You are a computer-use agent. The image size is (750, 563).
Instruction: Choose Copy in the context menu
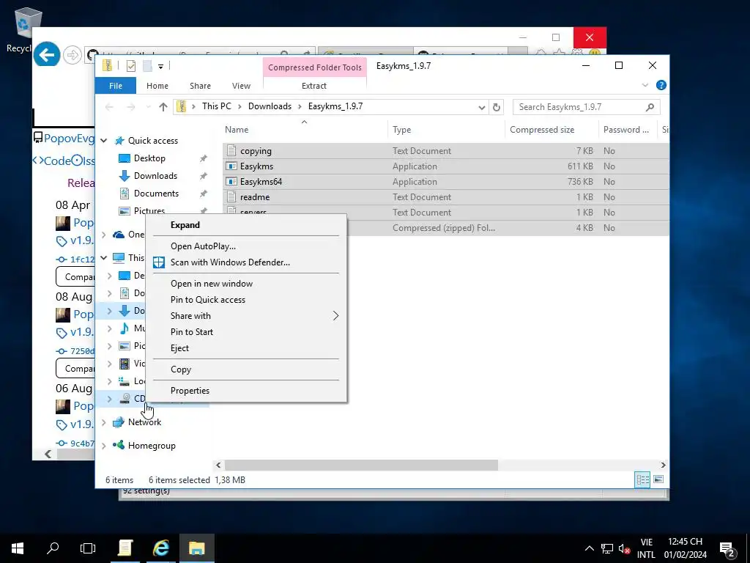tap(246, 369)
